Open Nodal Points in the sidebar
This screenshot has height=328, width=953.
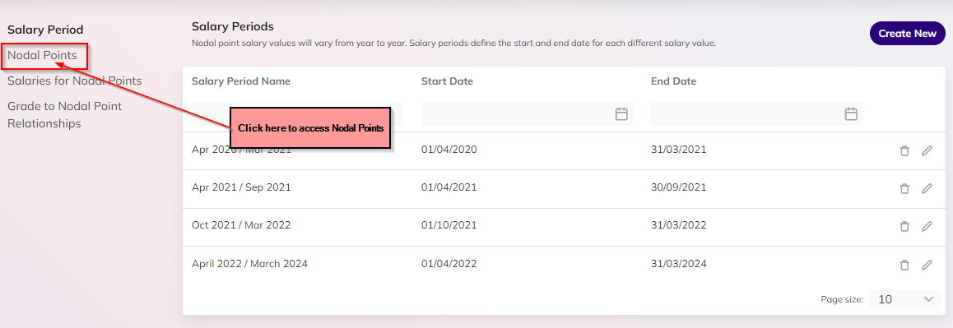pos(43,55)
